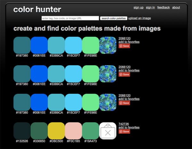The width and height of the screenshot is (192, 149).
Task: Click the search color palettes button
Action: [x=114, y=18]
